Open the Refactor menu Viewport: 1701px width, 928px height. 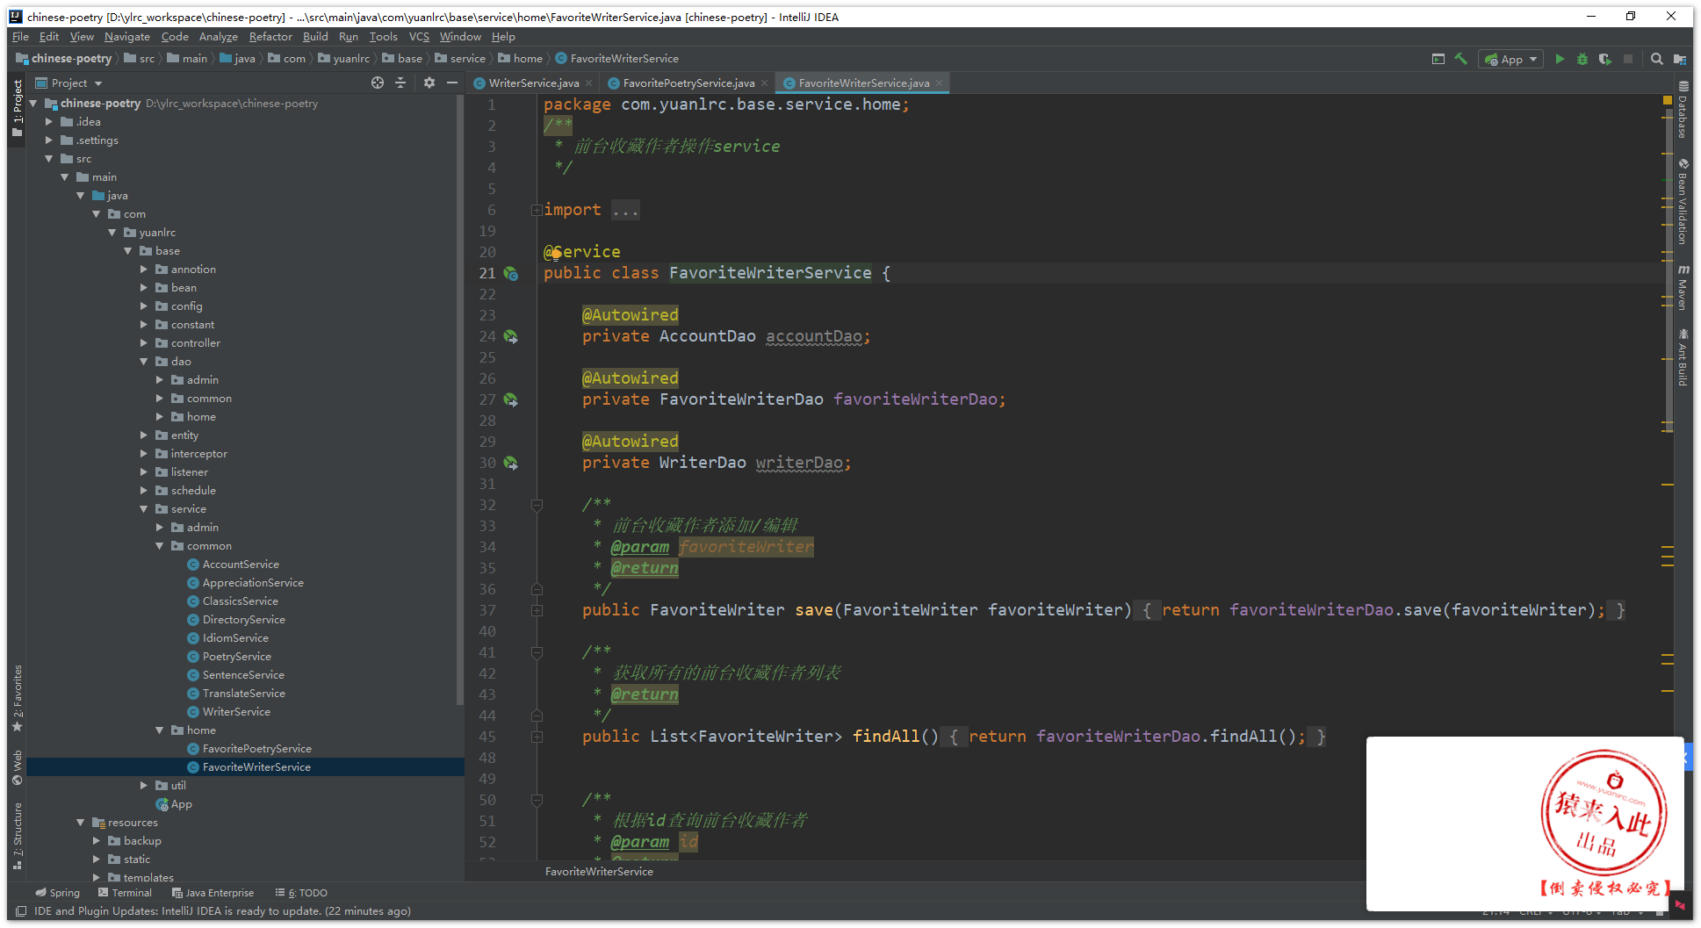(270, 37)
